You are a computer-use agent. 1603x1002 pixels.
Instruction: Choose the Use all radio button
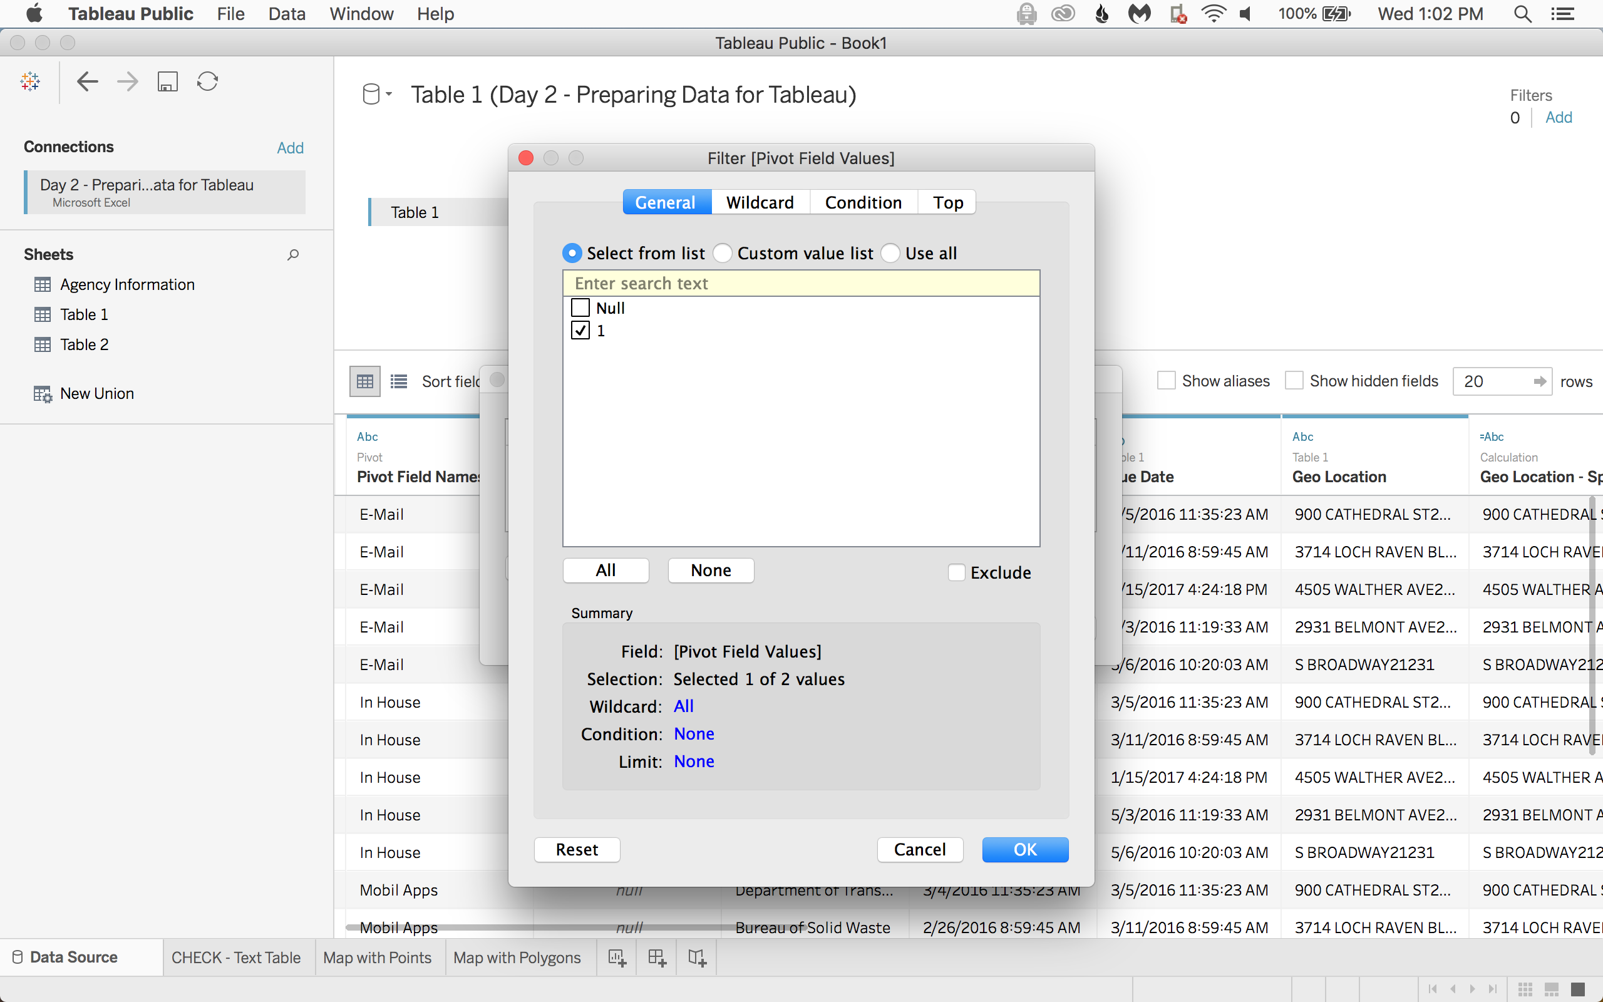[x=890, y=253]
